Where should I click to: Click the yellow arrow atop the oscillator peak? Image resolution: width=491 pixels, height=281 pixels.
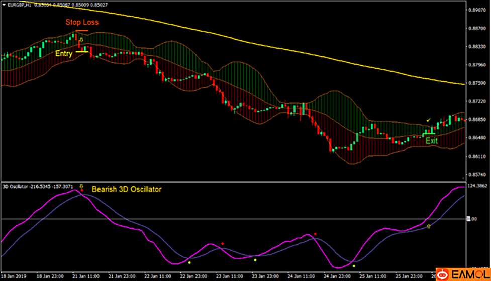(x=81, y=186)
